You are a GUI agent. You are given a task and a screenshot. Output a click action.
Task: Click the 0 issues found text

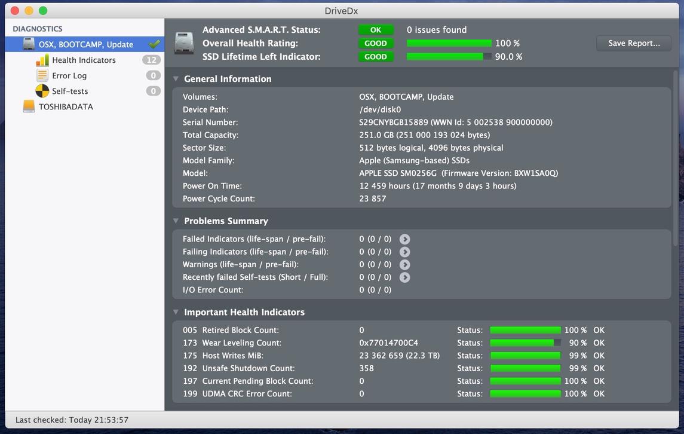coord(437,30)
